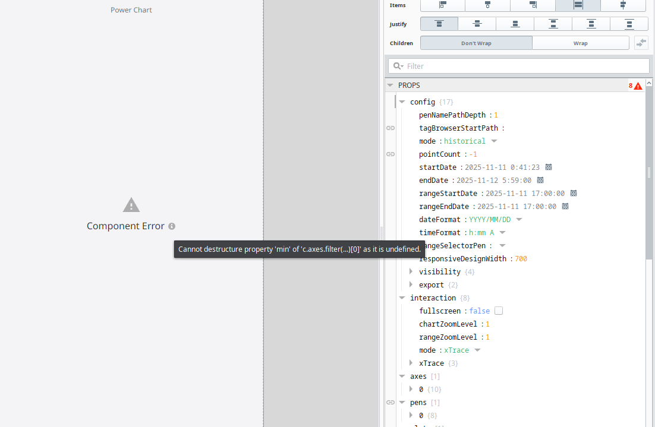Expand axes item 0
The width and height of the screenshot is (655, 427).
click(x=411, y=389)
